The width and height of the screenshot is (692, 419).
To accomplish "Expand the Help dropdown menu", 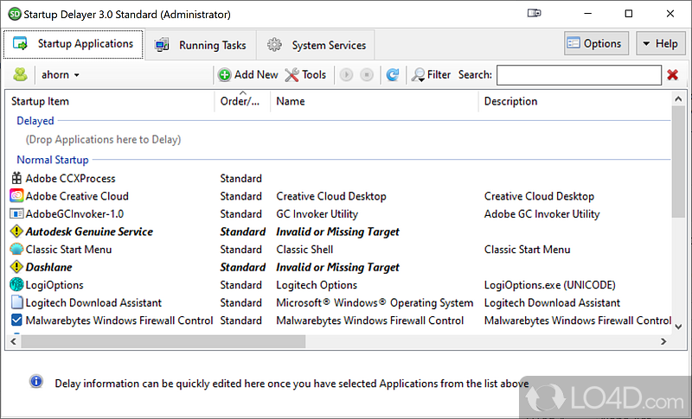I will coord(661,43).
